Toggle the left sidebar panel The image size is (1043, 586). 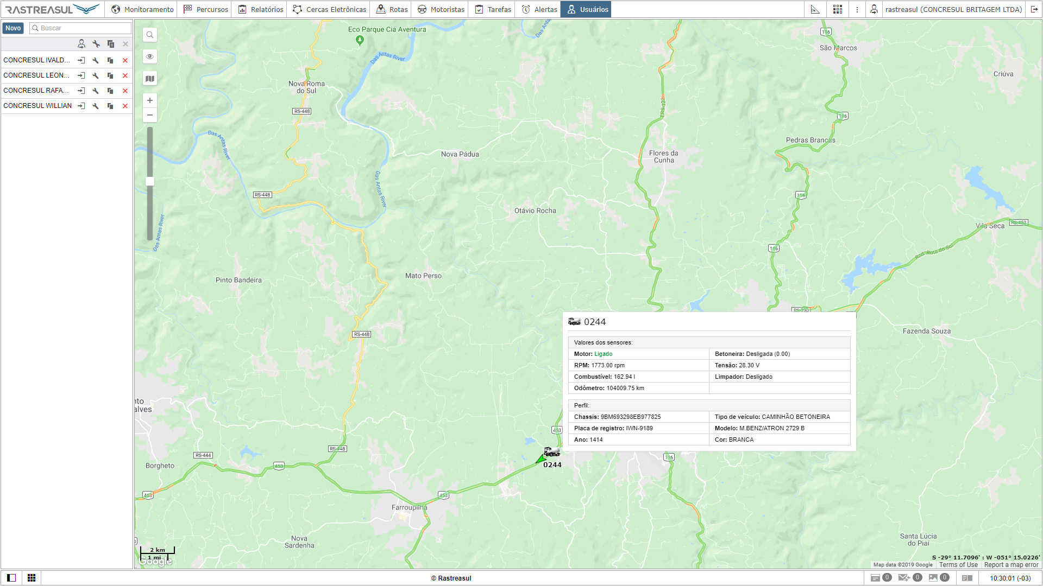(x=11, y=578)
